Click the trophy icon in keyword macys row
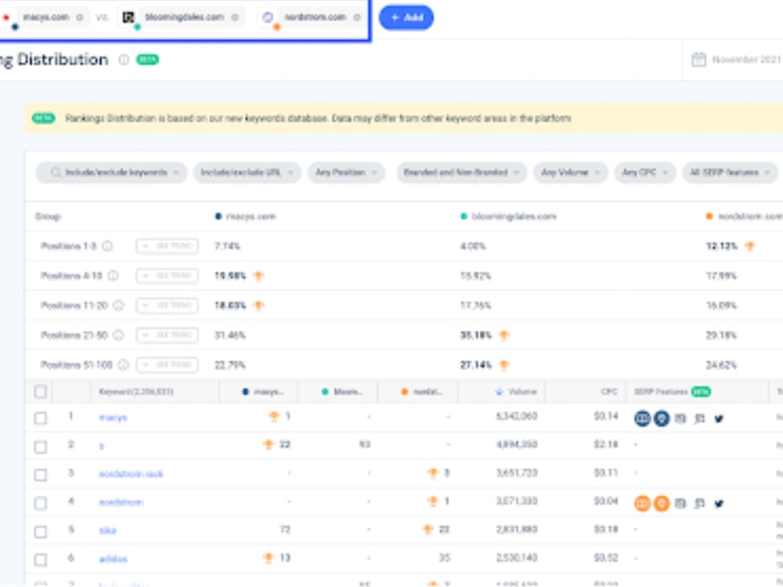 point(273,416)
